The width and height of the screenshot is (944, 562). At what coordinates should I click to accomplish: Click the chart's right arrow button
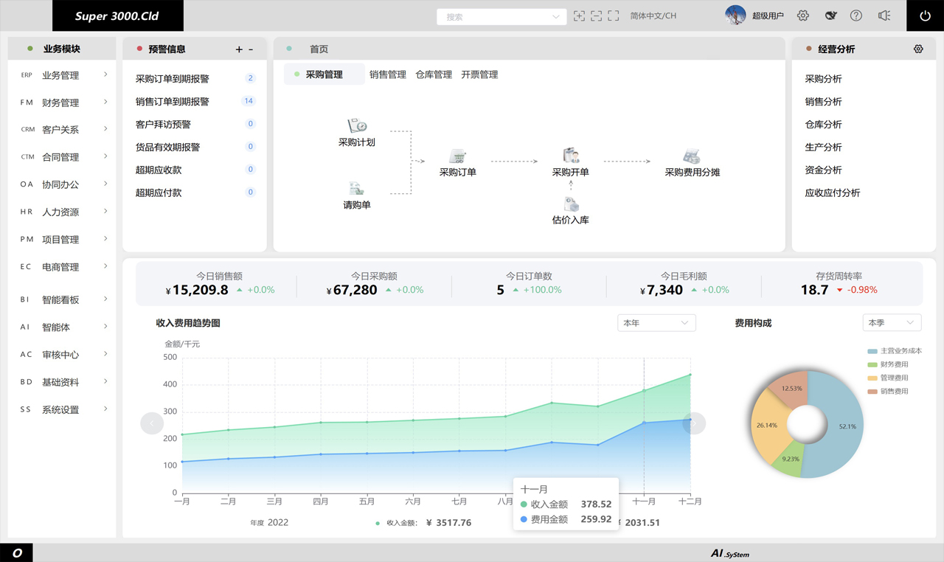pyautogui.click(x=694, y=423)
